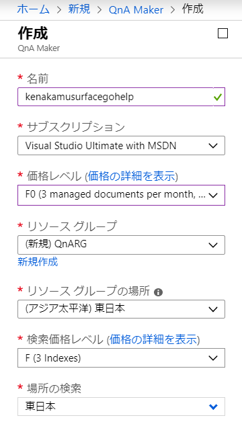Click the blue chevron in 場所の検索 field
The image size is (242, 422).
(x=213, y=407)
